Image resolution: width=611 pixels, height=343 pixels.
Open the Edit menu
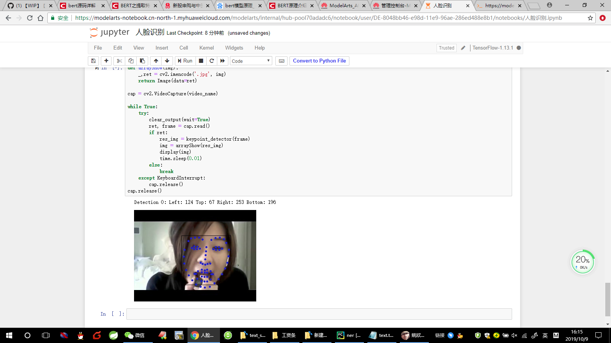(x=118, y=48)
